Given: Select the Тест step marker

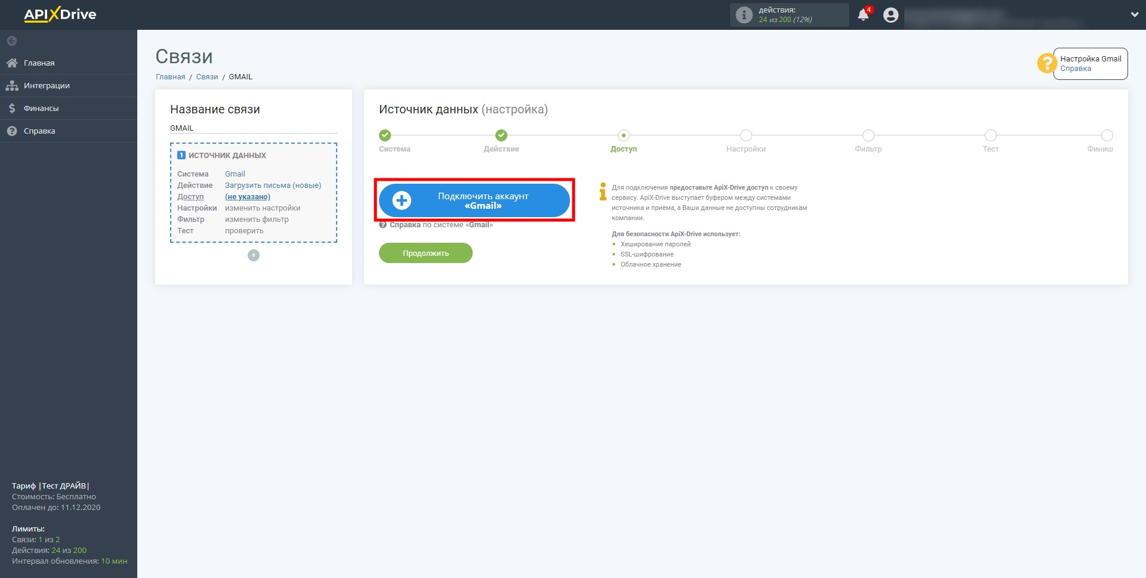Looking at the screenshot, I should click(x=991, y=135).
